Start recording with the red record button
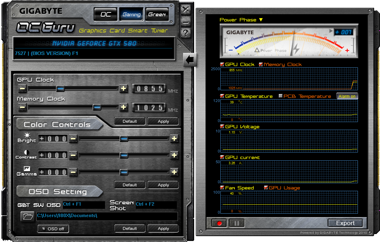The height and width of the screenshot is (242, 380). [x=219, y=223]
